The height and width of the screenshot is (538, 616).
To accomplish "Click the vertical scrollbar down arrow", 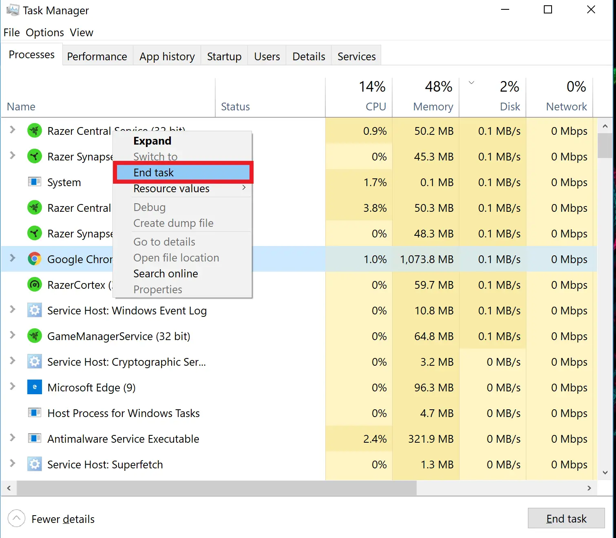I will pos(605,472).
